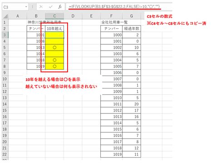Click cell B5 containing 1013
Image resolution: width=215 pixels, height=164 pixels.
pos(36,47)
